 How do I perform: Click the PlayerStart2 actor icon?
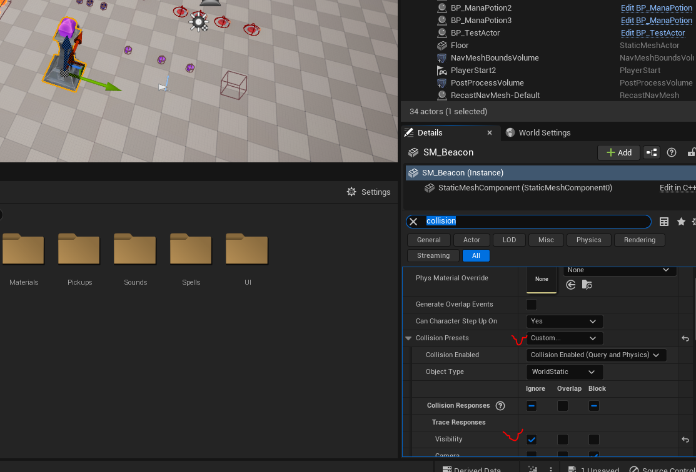441,70
